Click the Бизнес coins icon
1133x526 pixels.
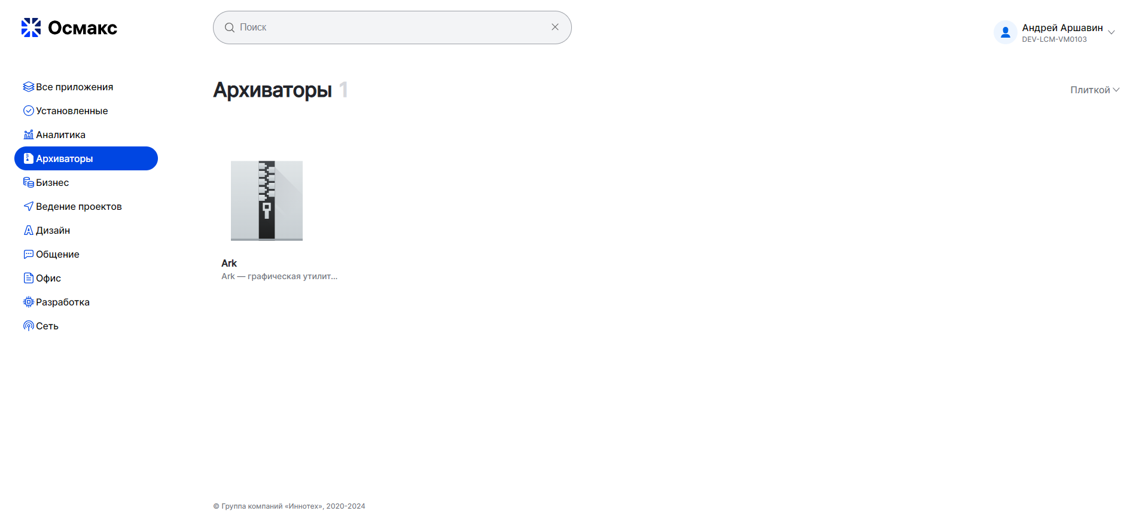point(28,182)
